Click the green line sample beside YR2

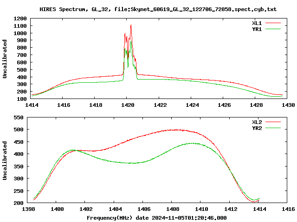tap(273, 128)
